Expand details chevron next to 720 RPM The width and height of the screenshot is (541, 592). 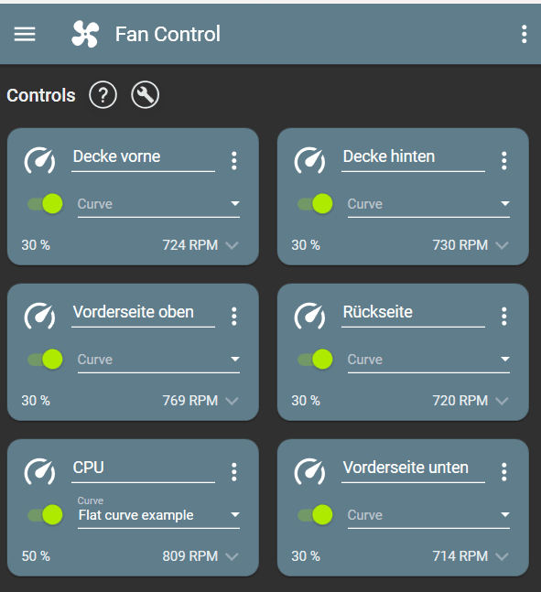pyautogui.click(x=502, y=401)
